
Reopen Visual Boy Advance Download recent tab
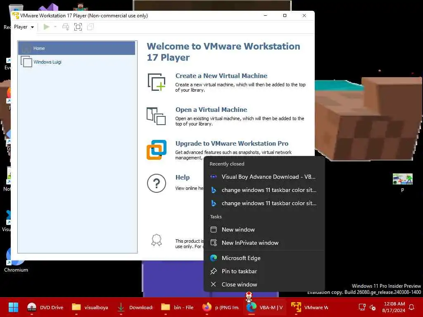[x=264, y=177]
